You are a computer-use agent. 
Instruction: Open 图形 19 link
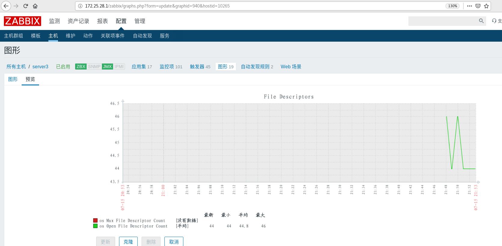(226, 67)
